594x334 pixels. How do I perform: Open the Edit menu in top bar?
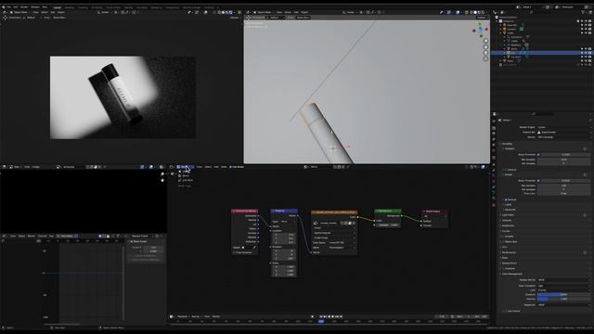[16, 7]
